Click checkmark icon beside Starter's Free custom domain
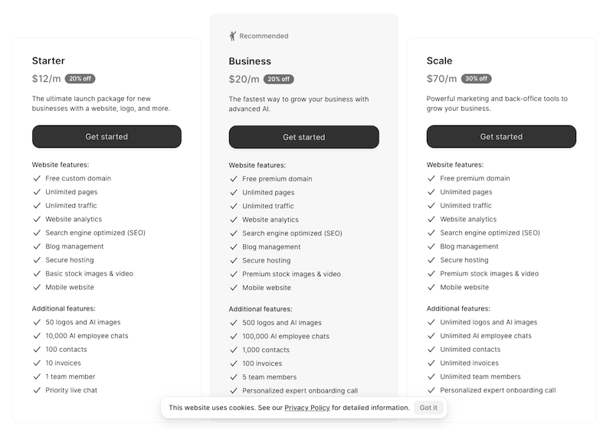This screenshot has width=613, height=430. tap(37, 178)
